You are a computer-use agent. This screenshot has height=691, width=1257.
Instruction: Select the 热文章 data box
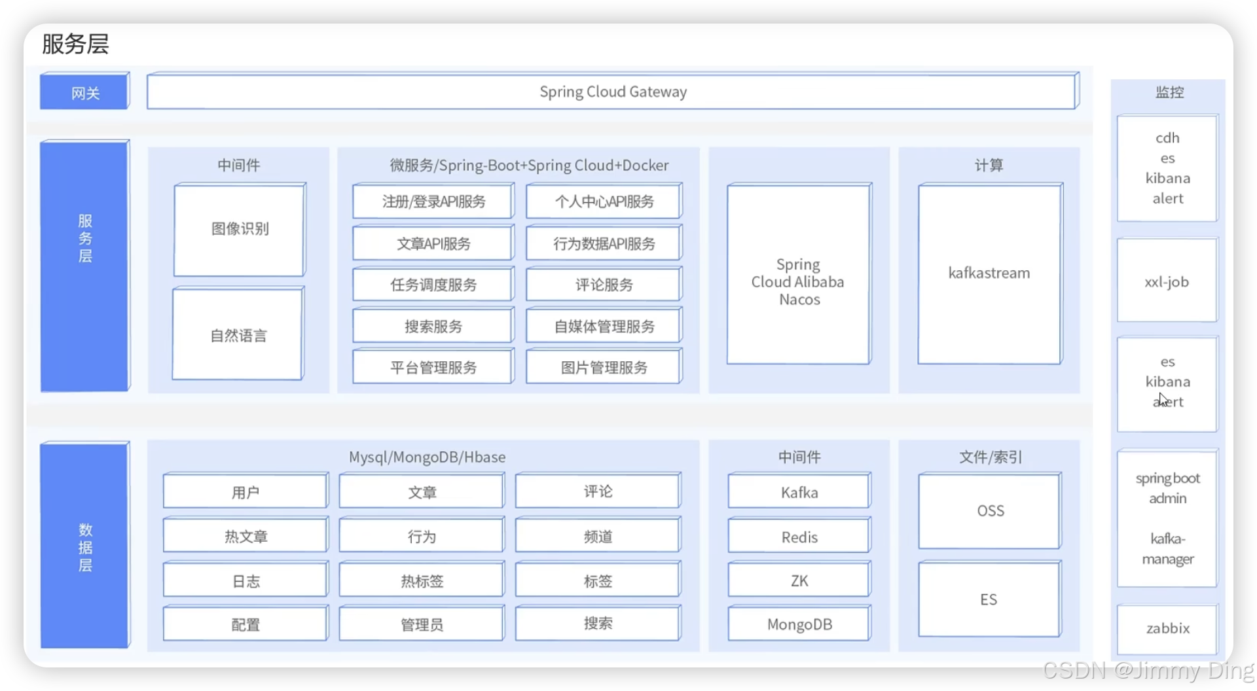(x=246, y=535)
